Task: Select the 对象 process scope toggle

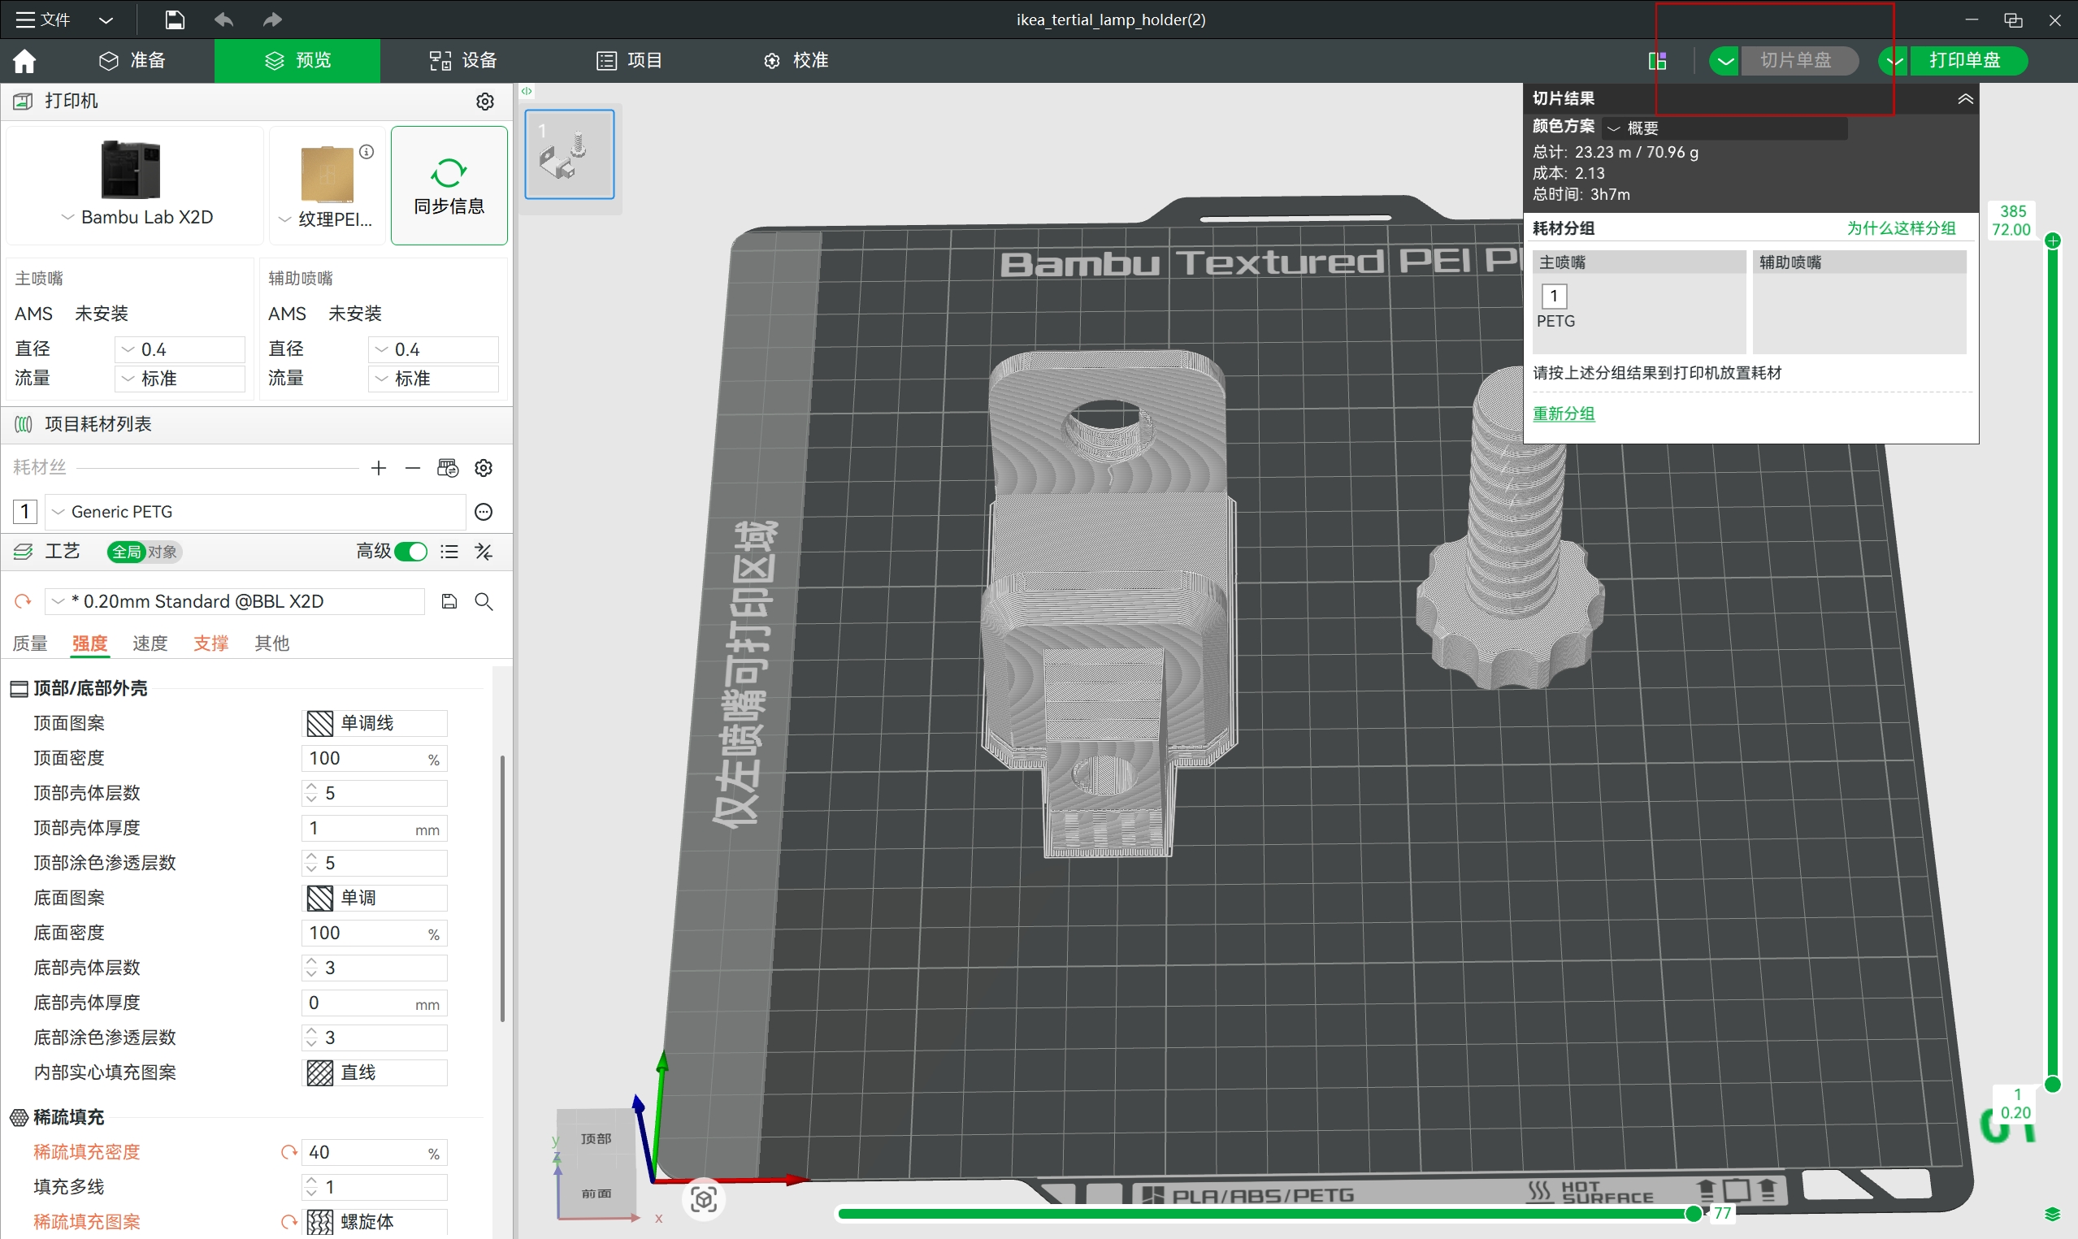Action: pos(163,552)
